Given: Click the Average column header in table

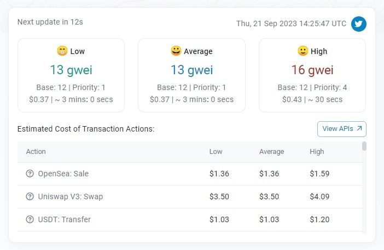Looking at the screenshot, I should (x=271, y=151).
